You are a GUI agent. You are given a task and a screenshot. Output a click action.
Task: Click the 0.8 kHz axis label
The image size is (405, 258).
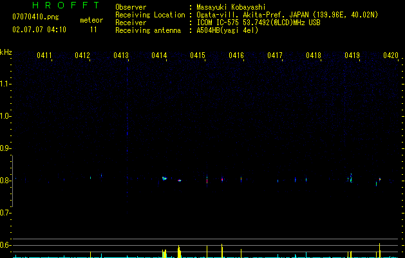pyautogui.click(x=5, y=181)
